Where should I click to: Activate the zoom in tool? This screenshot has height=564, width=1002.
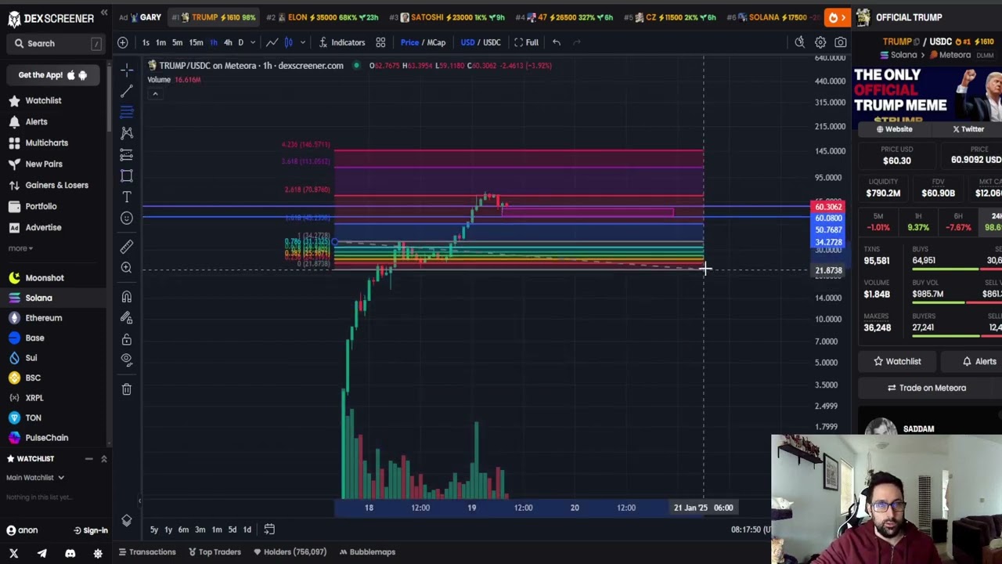126,268
